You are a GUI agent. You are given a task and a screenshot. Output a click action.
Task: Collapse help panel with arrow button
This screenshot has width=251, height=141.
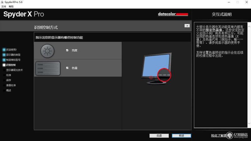pos(187,26)
